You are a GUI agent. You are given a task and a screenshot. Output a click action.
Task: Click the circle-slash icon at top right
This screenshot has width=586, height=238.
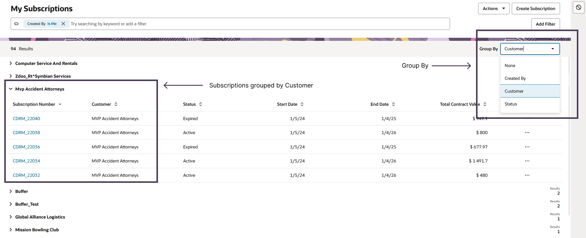pos(578,8)
